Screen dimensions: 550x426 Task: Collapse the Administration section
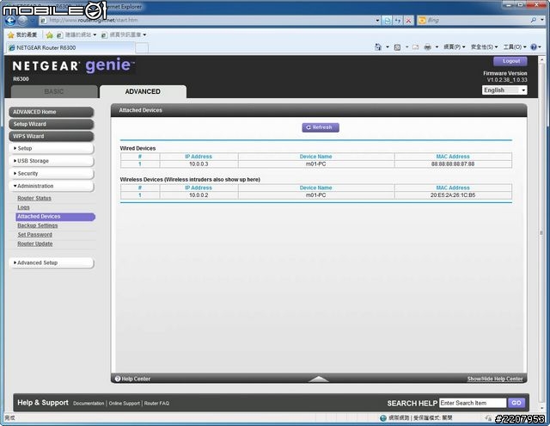tap(52, 186)
